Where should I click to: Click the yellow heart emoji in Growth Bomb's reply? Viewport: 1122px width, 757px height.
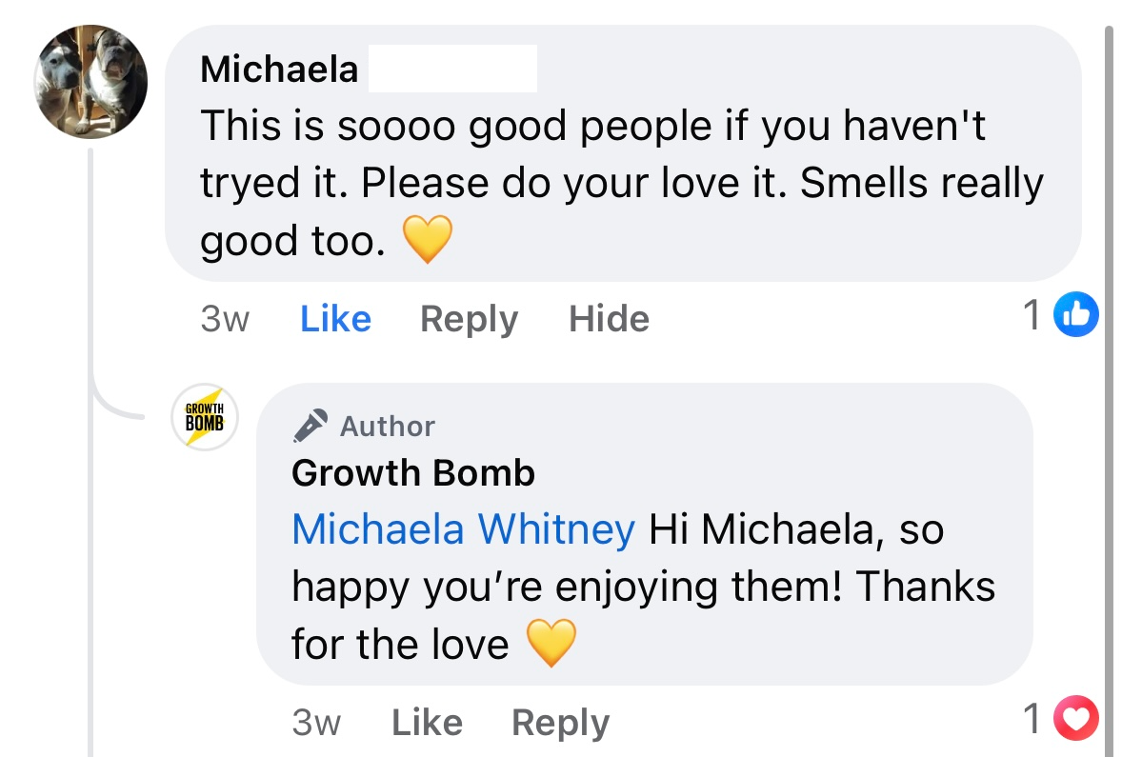point(551,644)
